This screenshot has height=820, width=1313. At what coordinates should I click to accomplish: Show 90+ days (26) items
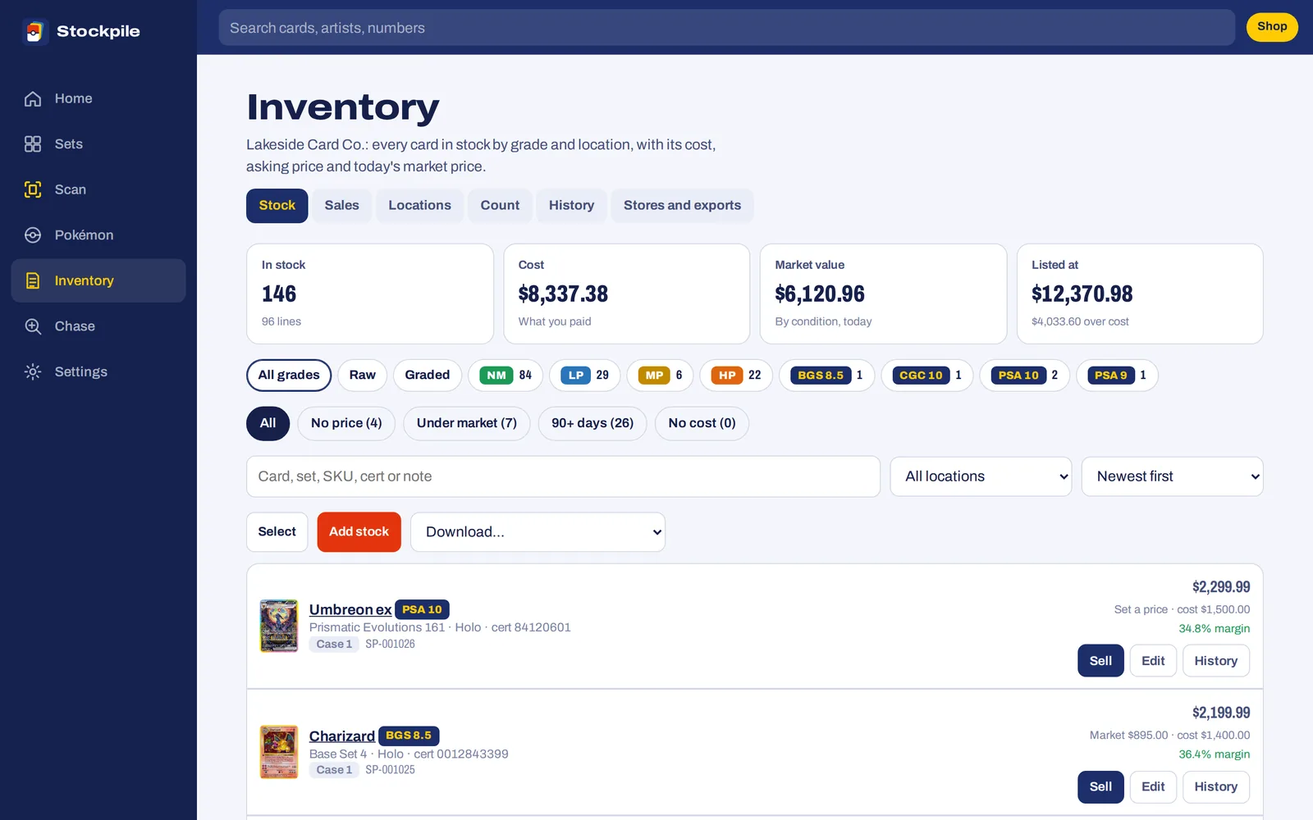(592, 423)
